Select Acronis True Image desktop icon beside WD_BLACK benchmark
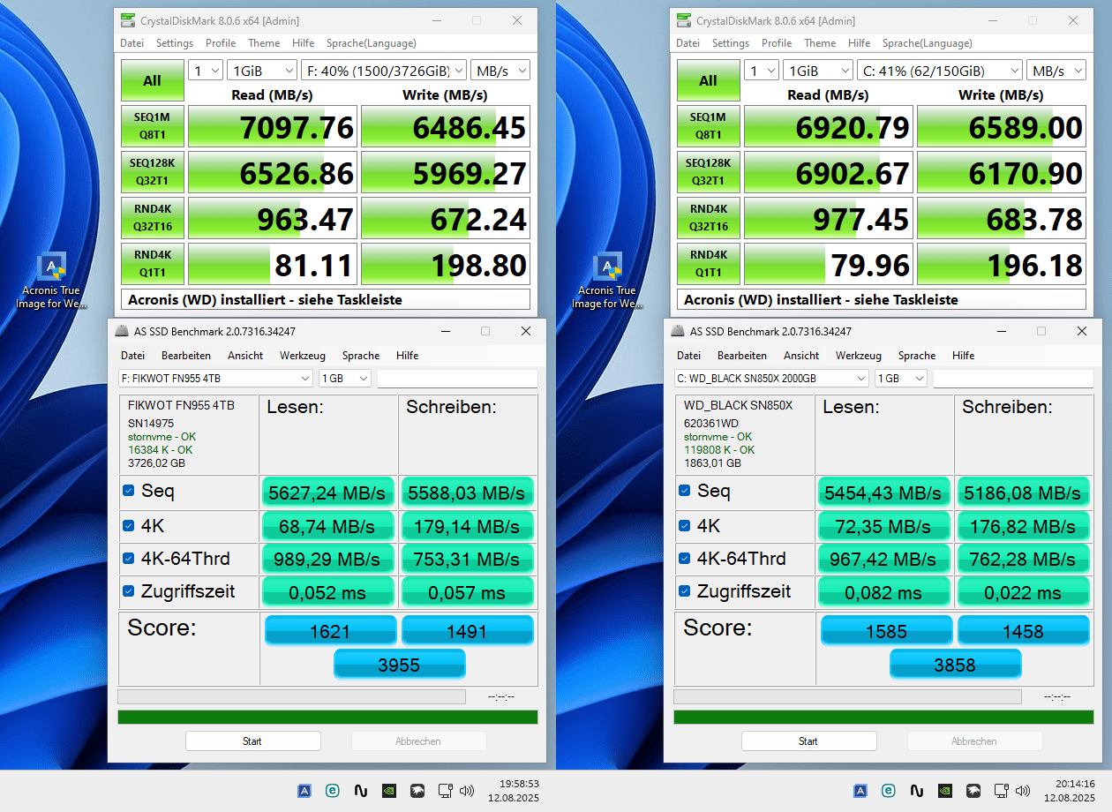The image size is (1112, 812). pyautogui.click(x=608, y=281)
